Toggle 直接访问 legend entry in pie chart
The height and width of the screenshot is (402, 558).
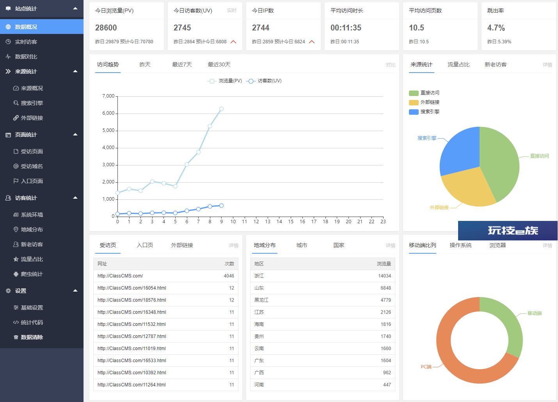[x=424, y=93]
